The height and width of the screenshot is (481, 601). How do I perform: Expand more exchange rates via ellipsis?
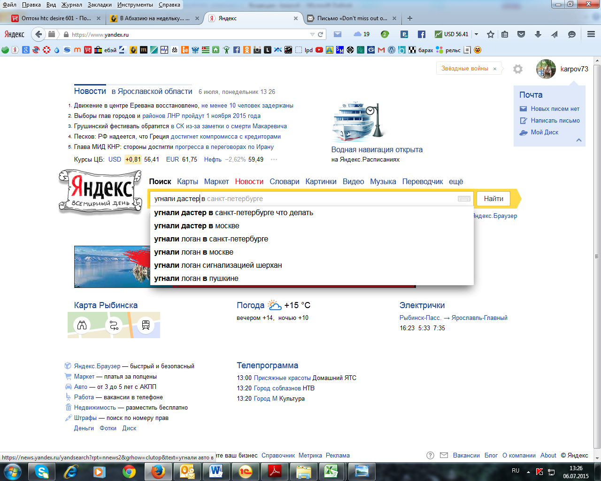[274, 160]
